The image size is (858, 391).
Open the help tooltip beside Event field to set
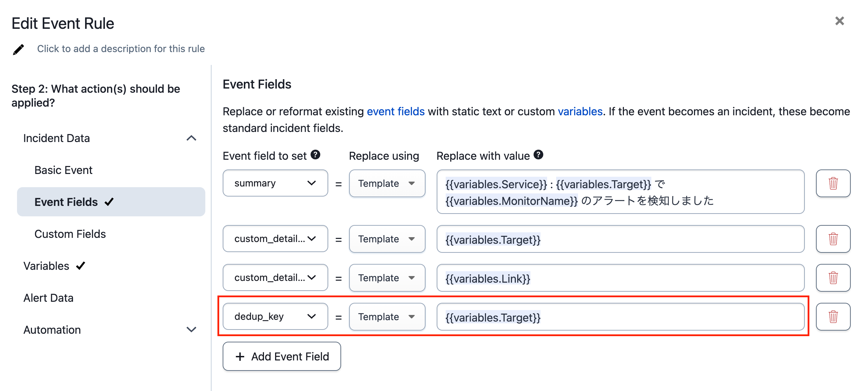pyautogui.click(x=315, y=155)
